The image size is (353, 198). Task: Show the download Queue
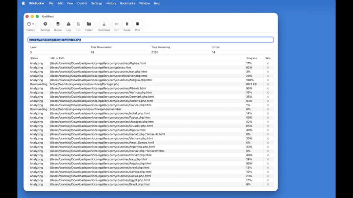tap(58, 24)
